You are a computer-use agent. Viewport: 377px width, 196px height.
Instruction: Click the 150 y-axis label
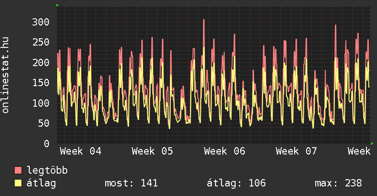click(40, 83)
